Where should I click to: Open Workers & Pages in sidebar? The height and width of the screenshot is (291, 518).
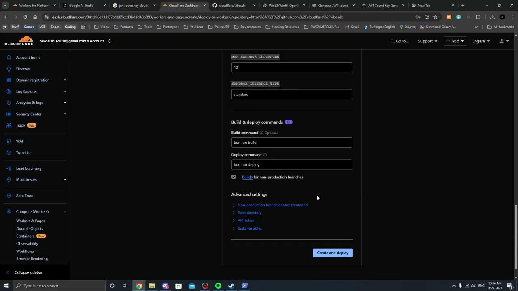point(30,221)
